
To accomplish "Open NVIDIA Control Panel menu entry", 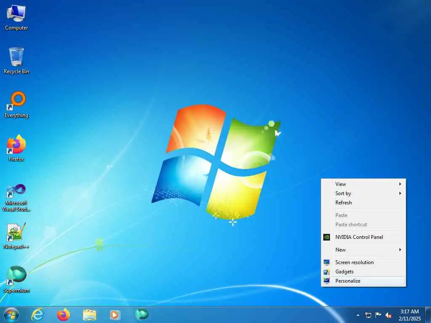I will coord(363,237).
